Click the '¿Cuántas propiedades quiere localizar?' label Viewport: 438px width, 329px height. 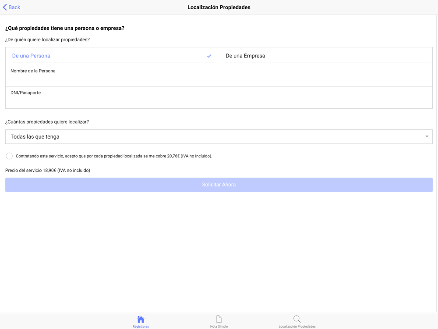click(x=47, y=122)
